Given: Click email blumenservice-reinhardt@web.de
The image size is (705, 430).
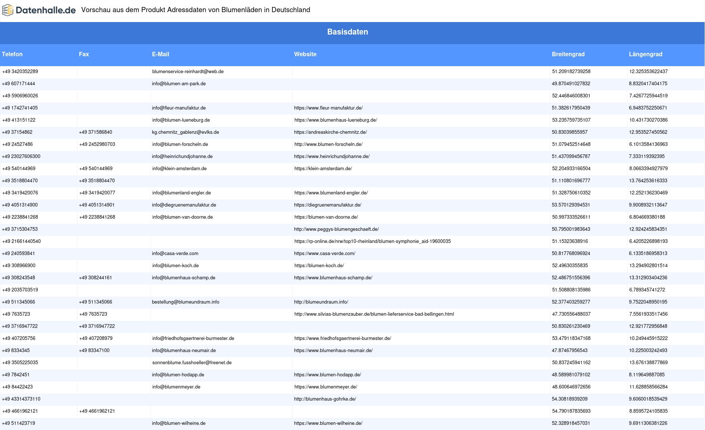Looking at the screenshot, I should 188,72.
